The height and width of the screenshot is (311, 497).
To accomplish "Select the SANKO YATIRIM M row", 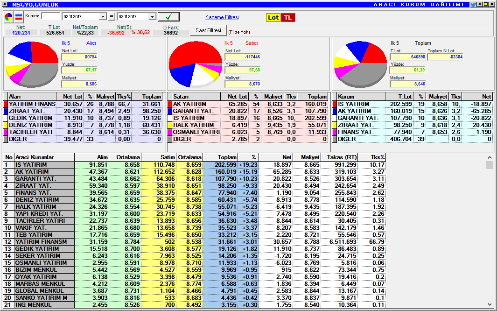I will coord(194,297).
